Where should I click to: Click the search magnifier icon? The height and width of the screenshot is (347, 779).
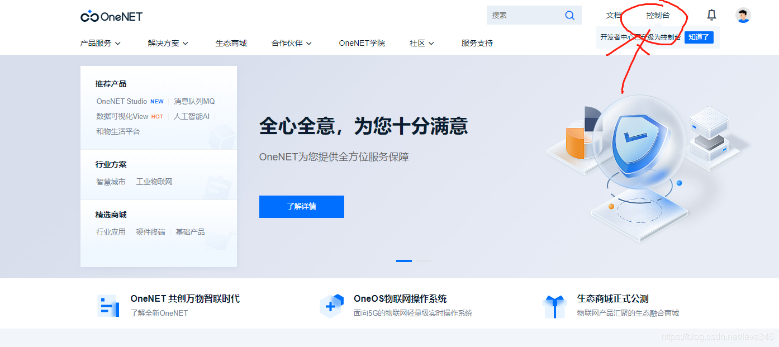click(x=569, y=16)
